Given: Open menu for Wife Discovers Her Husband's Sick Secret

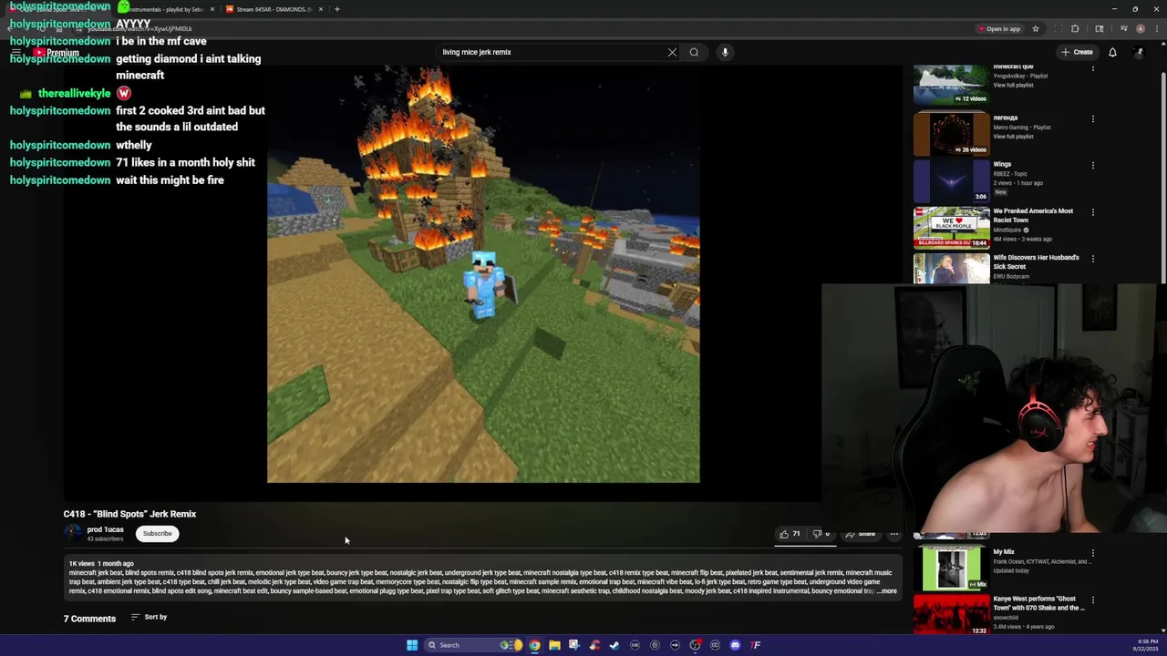Looking at the screenshot, I should pos(1092,259).
